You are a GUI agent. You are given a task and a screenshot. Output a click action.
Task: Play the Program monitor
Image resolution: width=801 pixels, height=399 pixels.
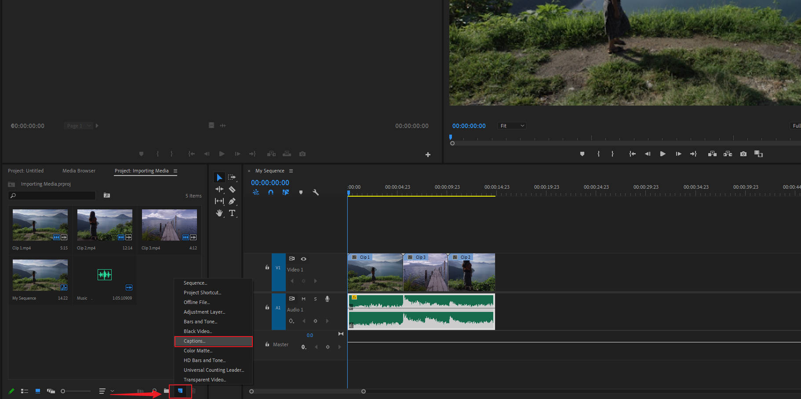click(x=663, y=154)
